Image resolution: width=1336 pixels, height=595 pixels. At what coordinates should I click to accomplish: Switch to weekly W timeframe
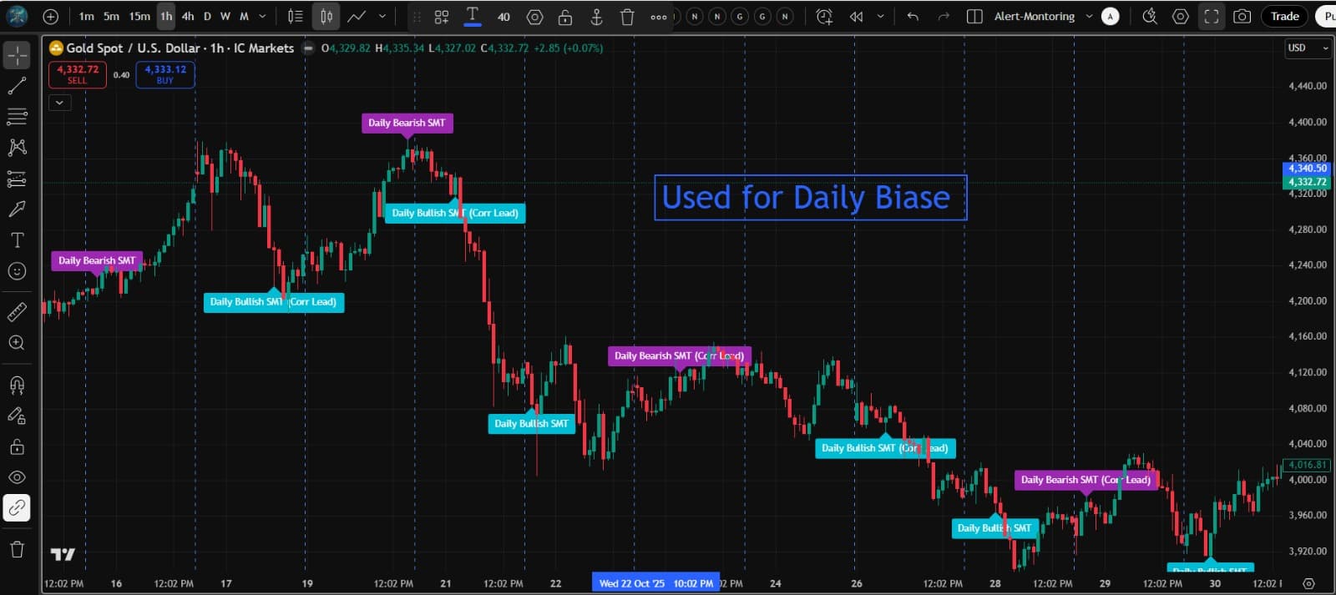(225, 16)
